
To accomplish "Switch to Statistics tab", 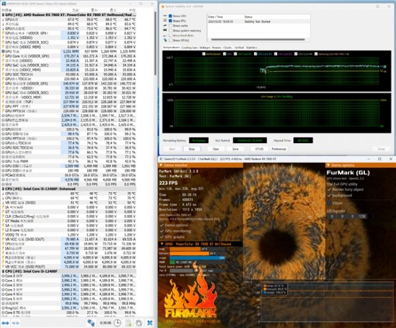I will point(251,48).
